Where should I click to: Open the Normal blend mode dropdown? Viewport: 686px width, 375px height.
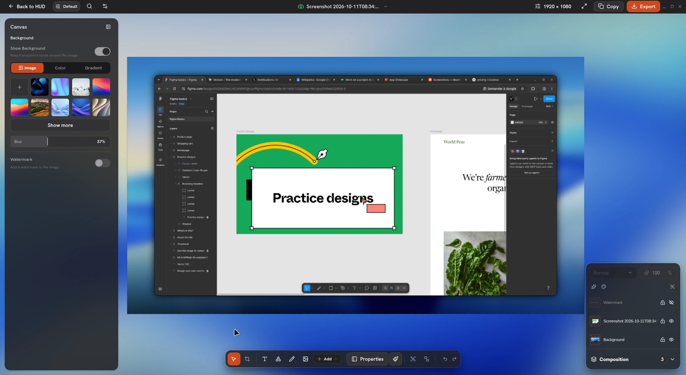click(x=613, y=273)
